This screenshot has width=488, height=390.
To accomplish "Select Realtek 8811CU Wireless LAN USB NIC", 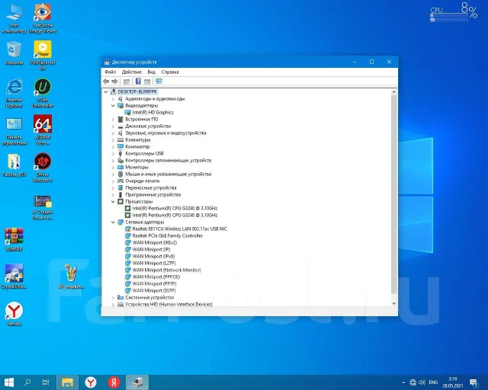I will click(180, 229).
